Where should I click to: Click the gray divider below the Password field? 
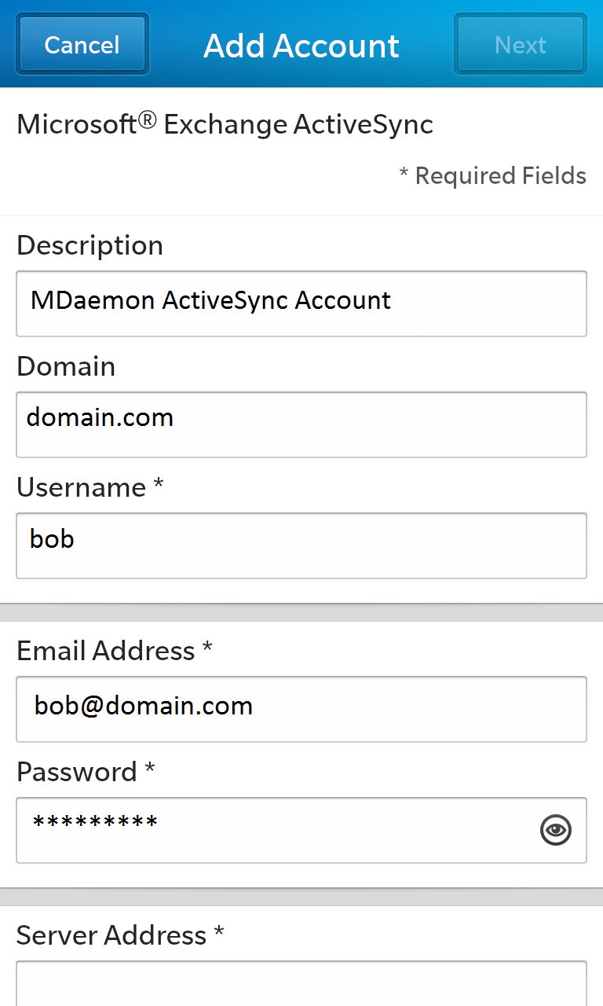301,897
